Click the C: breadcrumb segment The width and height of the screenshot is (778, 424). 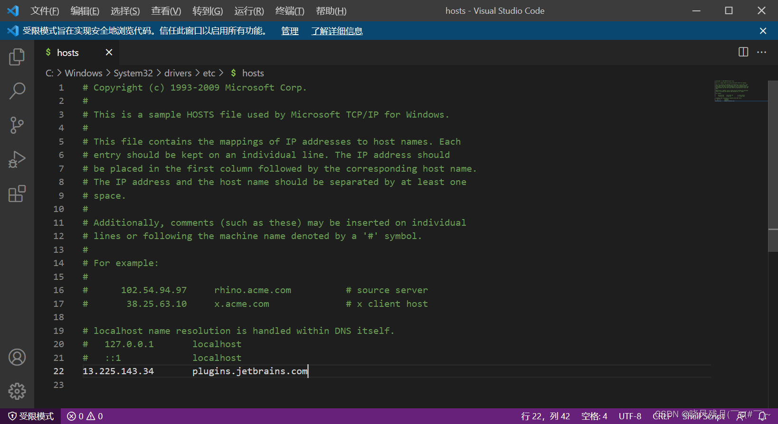click(x=49, y=73)
